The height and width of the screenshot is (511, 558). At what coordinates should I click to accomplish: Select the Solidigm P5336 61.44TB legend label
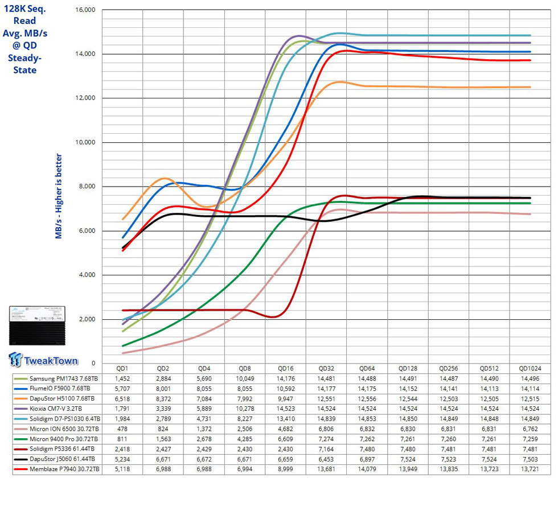[x=62, y=449]
